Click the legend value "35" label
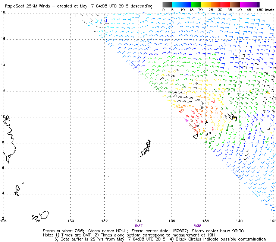The height and width of the screenshot is (242, 276). click(230, 10)
